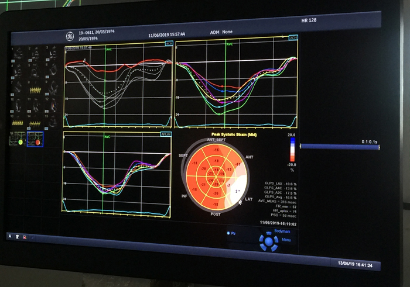The image size is (410, 287).
Task: Open the strain thumbnail with green dot
Action: click(x=18, y=139)
